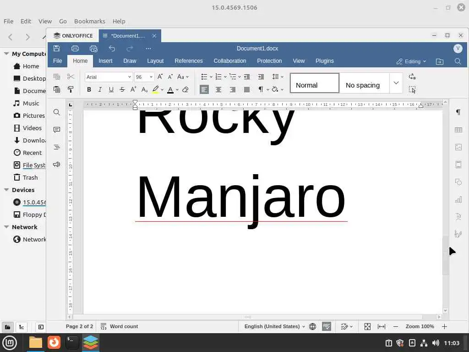Toggle spell checking in status bar
The width and height of the screenshot is (469, 352).
326,326
